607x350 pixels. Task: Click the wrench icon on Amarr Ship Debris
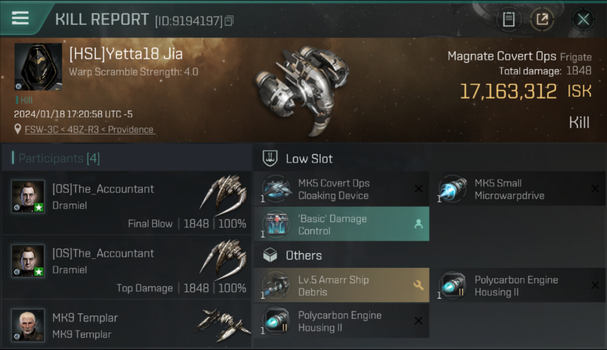click(x=418, y=285)
